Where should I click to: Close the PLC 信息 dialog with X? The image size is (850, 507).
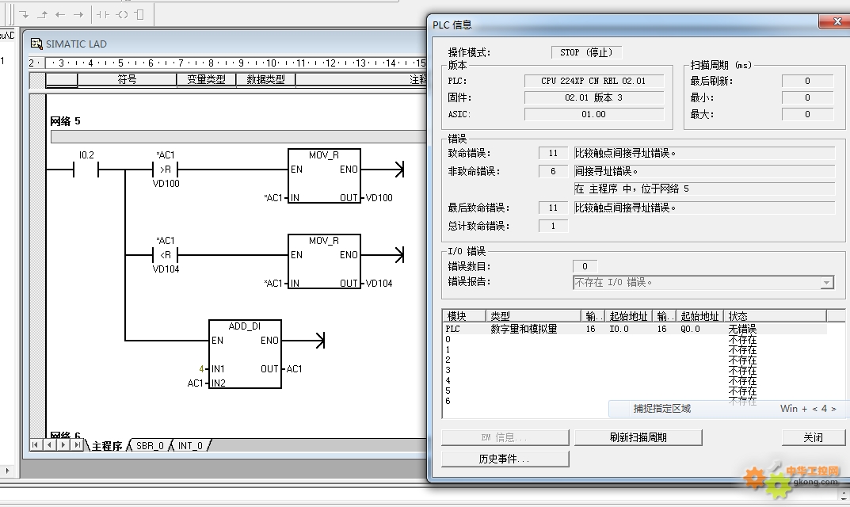pyautogui.click(x=837, y=21)
